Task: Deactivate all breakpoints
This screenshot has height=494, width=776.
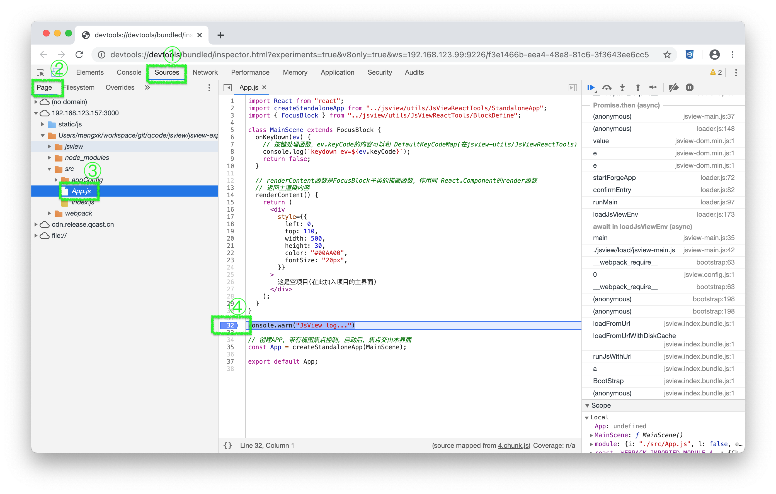Action: 673,88
